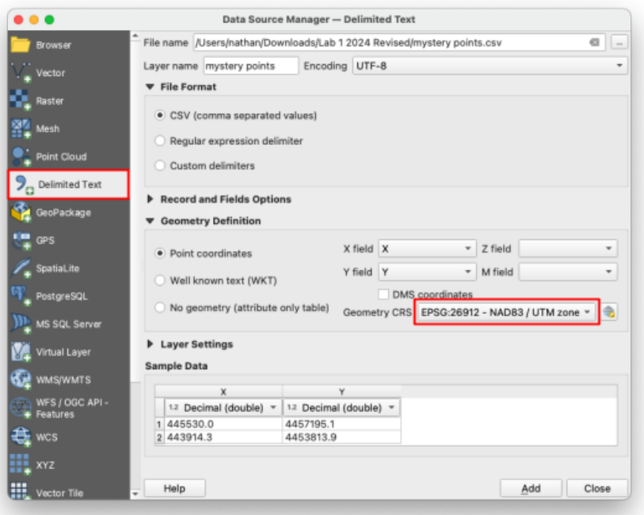644x515 pixels.
Task: Choose the Mesh source icon
Action: [21, 128]
